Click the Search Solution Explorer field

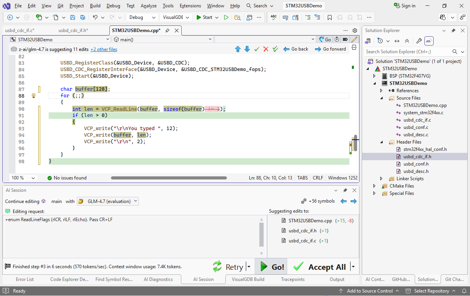pyautogui.click(x=407, y=52)
